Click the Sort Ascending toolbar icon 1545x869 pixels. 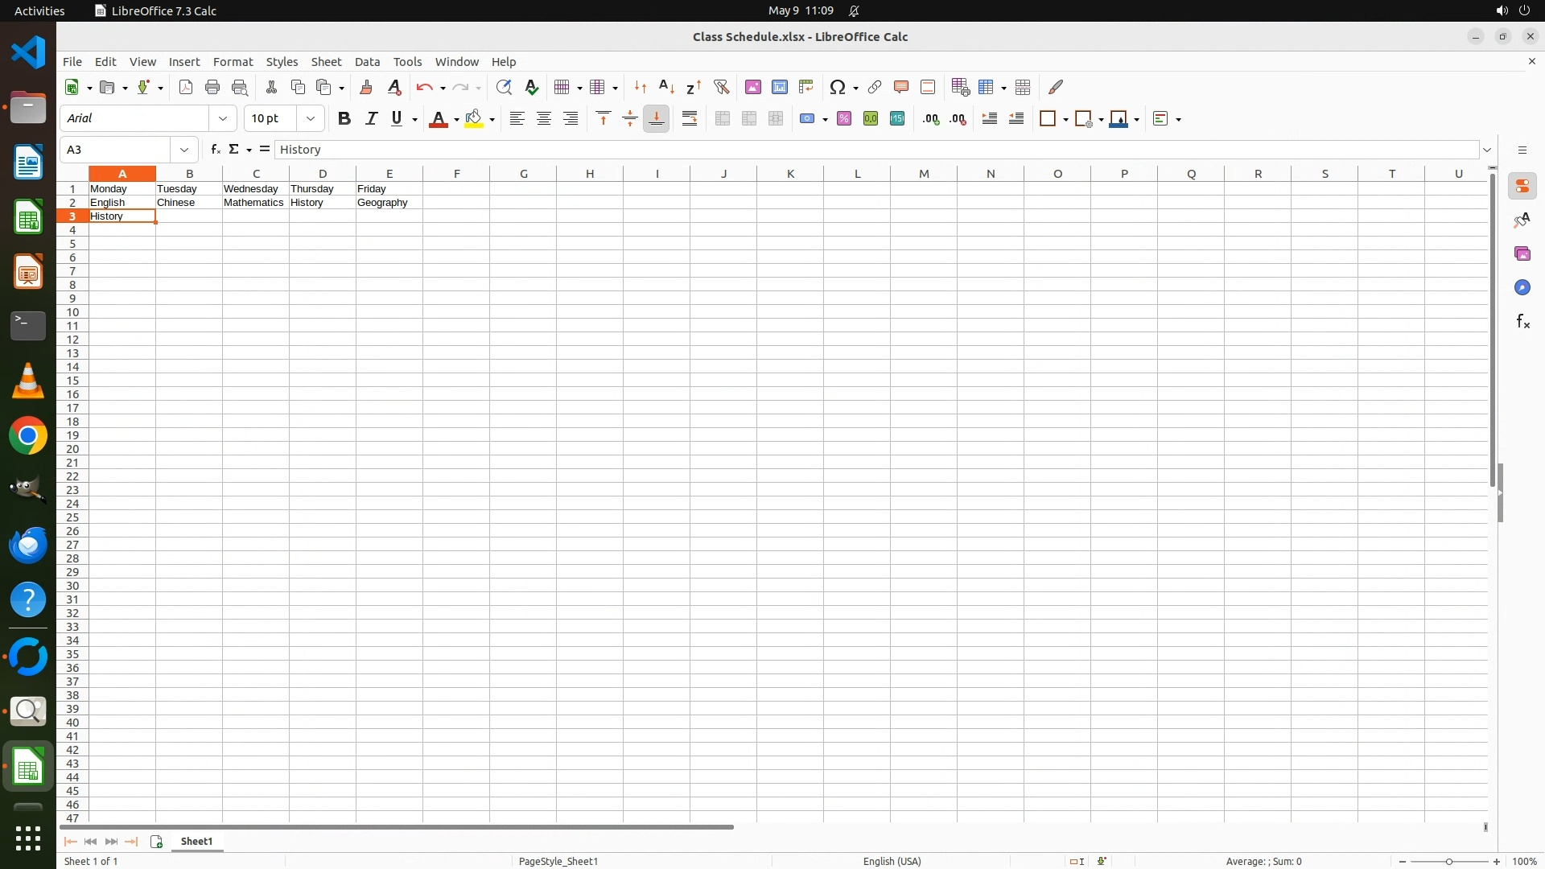[666, 87]
